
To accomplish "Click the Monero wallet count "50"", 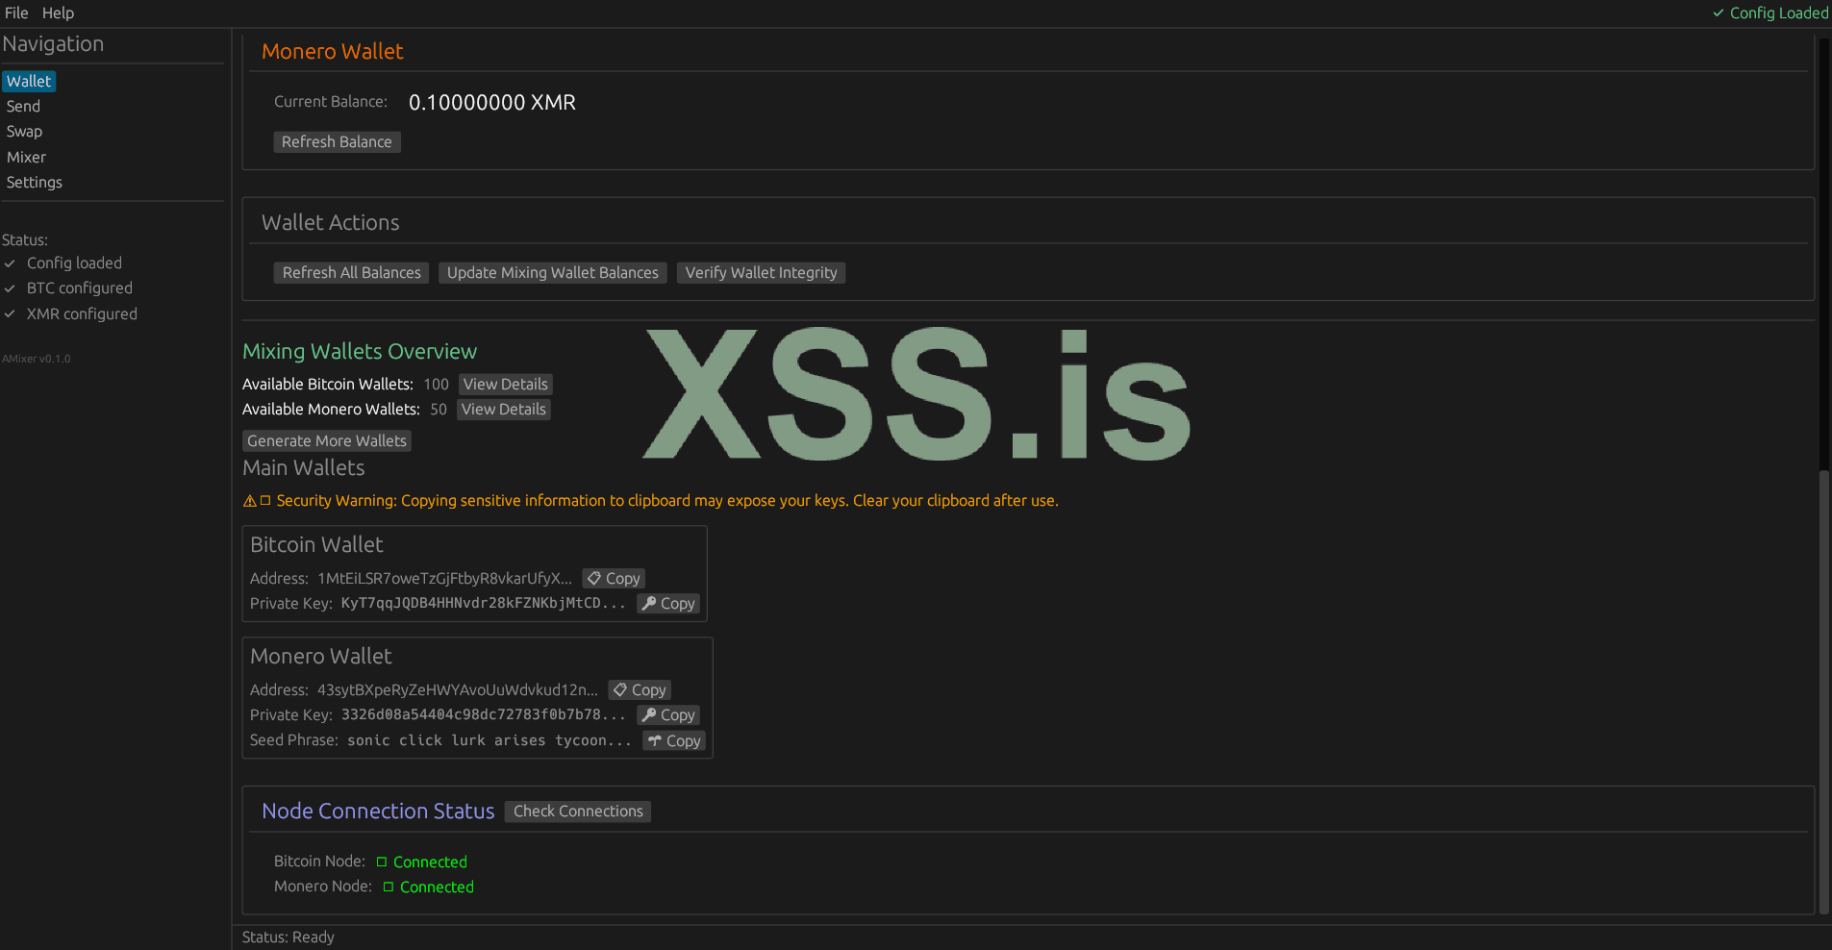I will [439, 409].
